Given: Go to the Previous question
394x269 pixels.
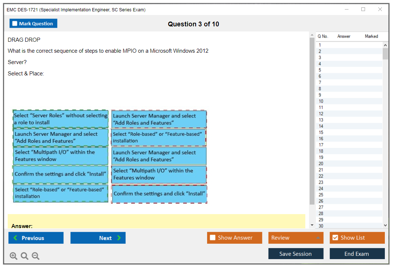Looking at the screenshot, I should [36, 238].
